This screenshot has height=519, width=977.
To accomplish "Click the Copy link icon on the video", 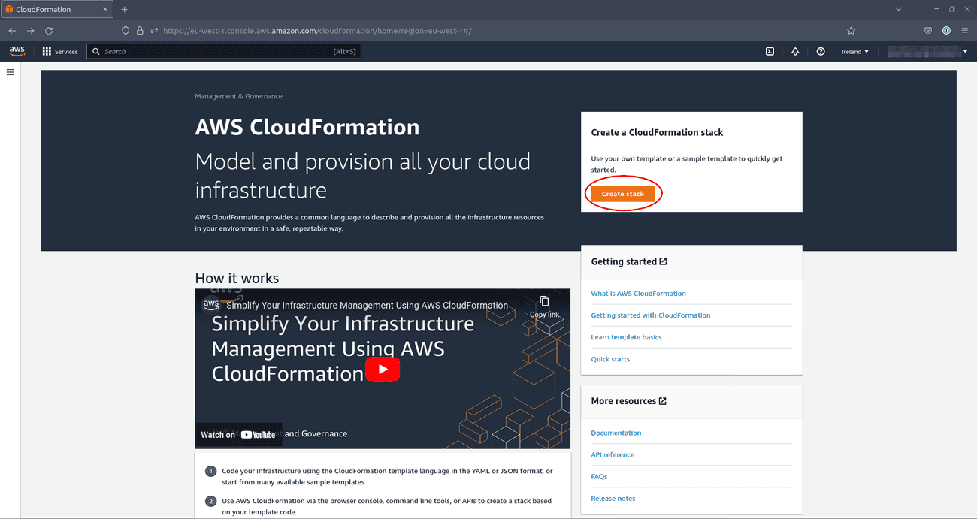I will (x=545, y=299).
